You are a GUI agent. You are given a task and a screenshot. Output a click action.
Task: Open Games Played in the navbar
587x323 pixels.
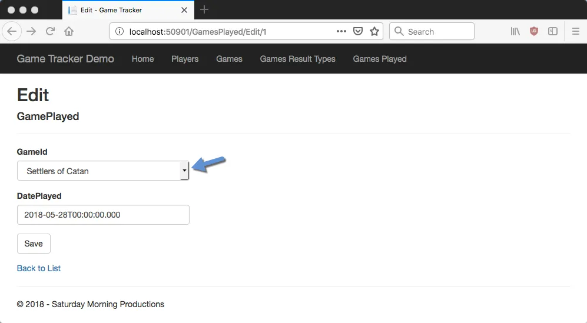pyautogui.click(x=380, y=59)
